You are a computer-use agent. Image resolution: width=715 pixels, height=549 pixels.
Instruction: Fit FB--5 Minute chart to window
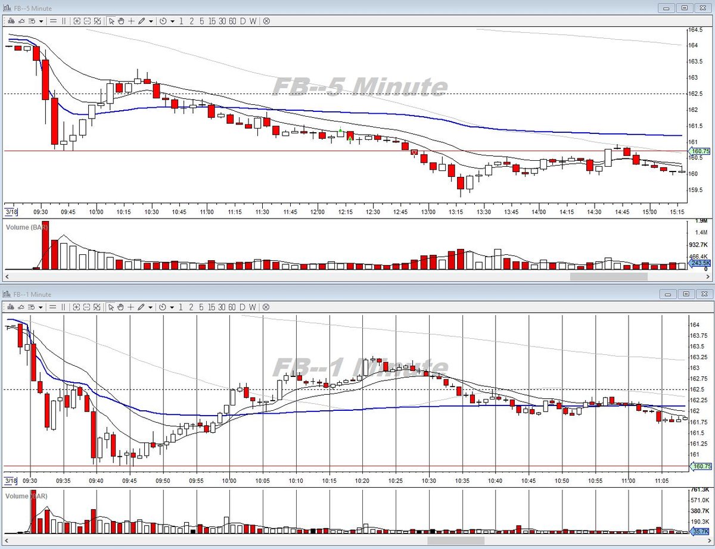click(97, 21)
